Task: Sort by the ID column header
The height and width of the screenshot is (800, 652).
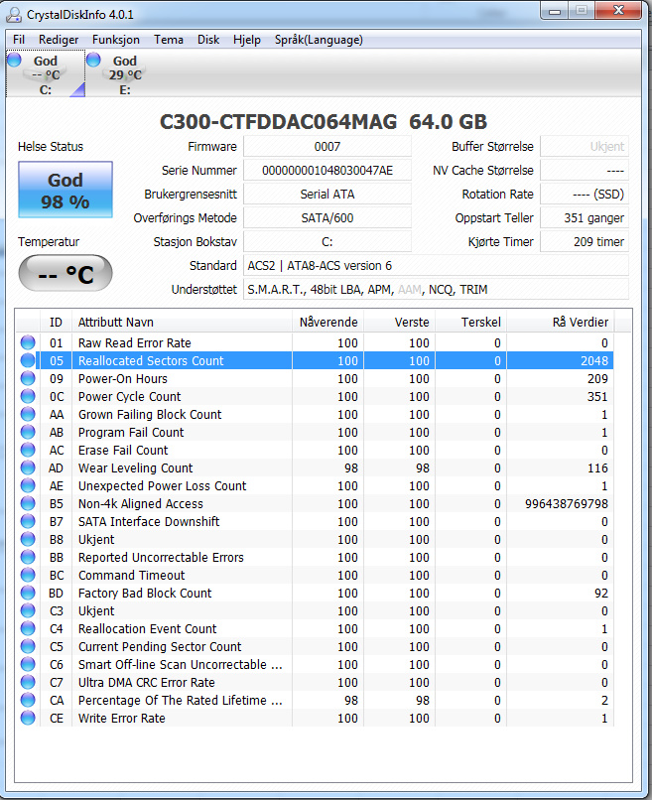Action: pyautogui.click(x=56, y=322)
